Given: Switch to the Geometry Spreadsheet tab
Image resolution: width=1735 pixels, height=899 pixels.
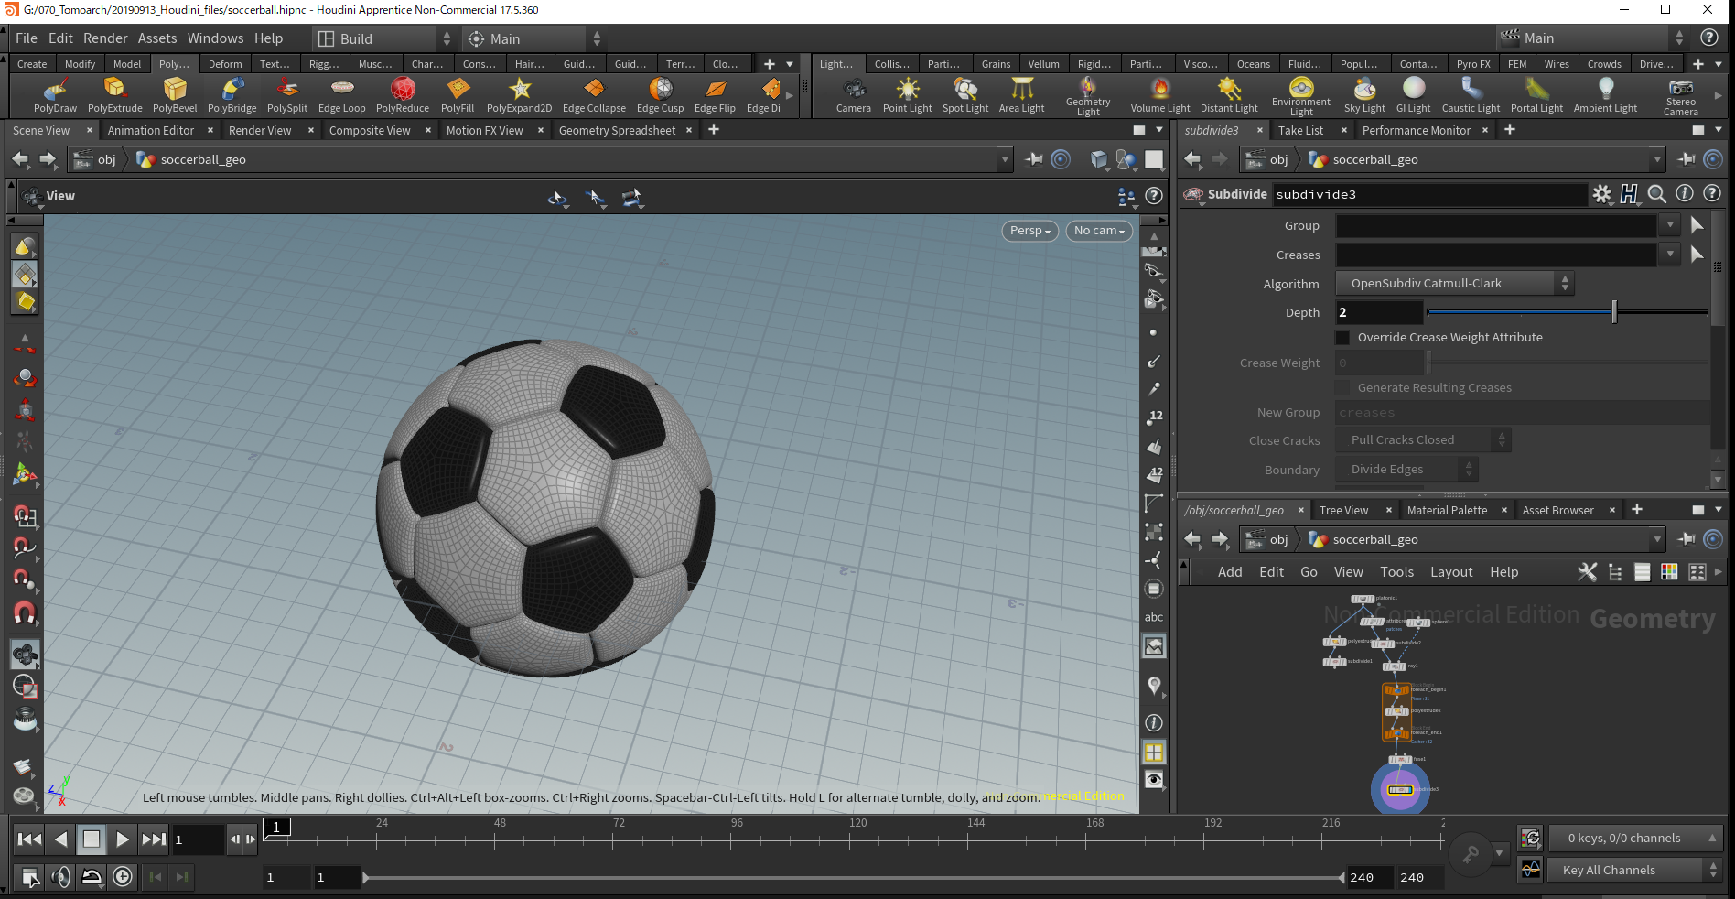Looking at the screenshot, I should [x=617, y=131].
